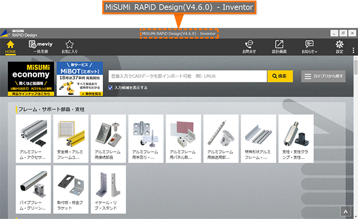The image size is (358, 219).
Task: Click the vertical scrollbar thumb
Action: point(356,67)
